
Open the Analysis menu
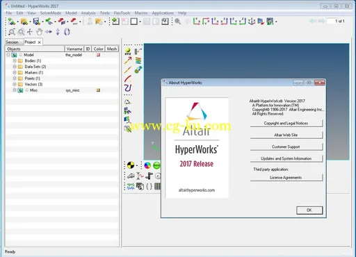[88, 13]
